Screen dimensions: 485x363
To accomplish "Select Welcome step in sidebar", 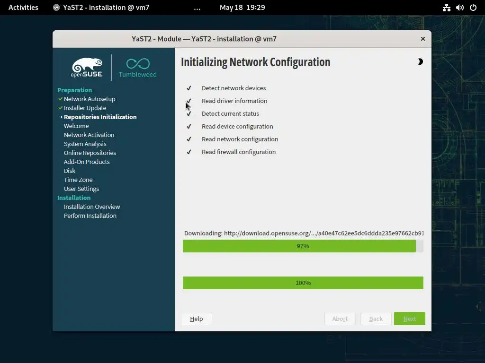I will [x=76, y=126].
